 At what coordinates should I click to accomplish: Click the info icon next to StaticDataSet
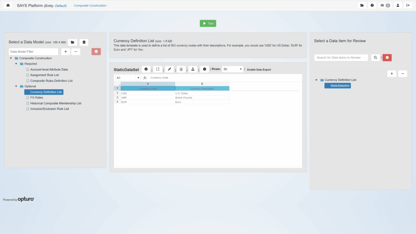click(x=146, y=69)
